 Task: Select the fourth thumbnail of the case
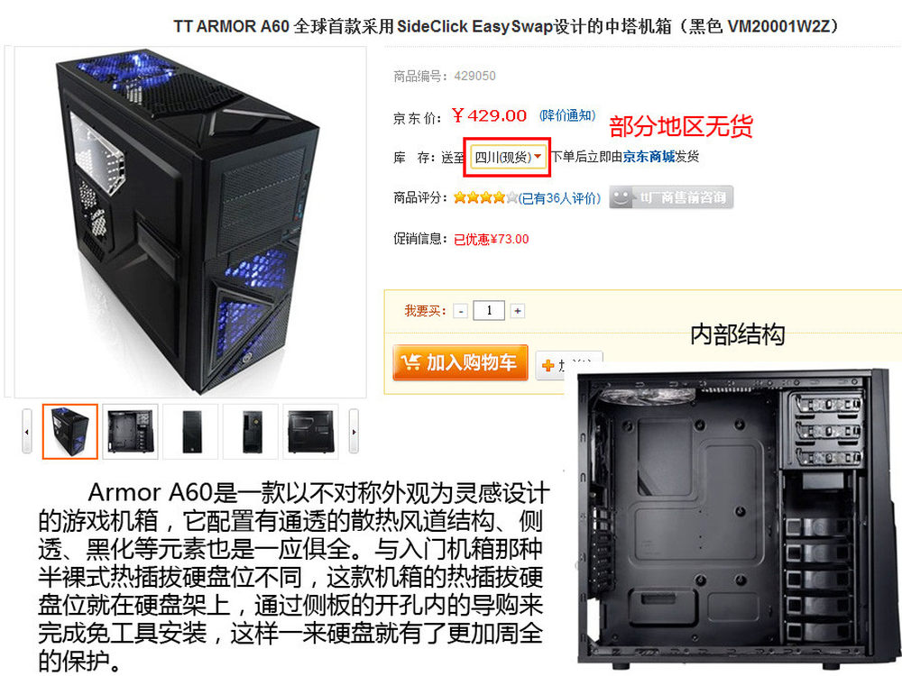coord(250,432)
